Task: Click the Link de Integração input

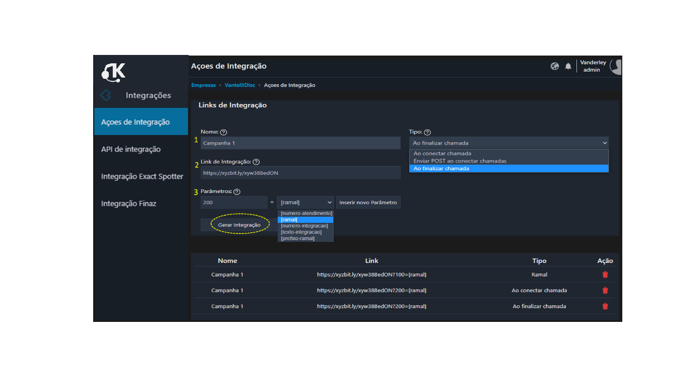Action: click(300, 173)
